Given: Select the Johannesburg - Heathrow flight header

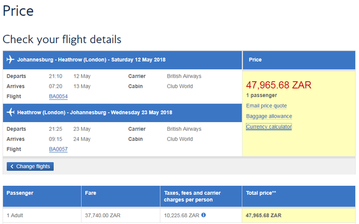Looking at the screenshot, I should click(123, 60).
